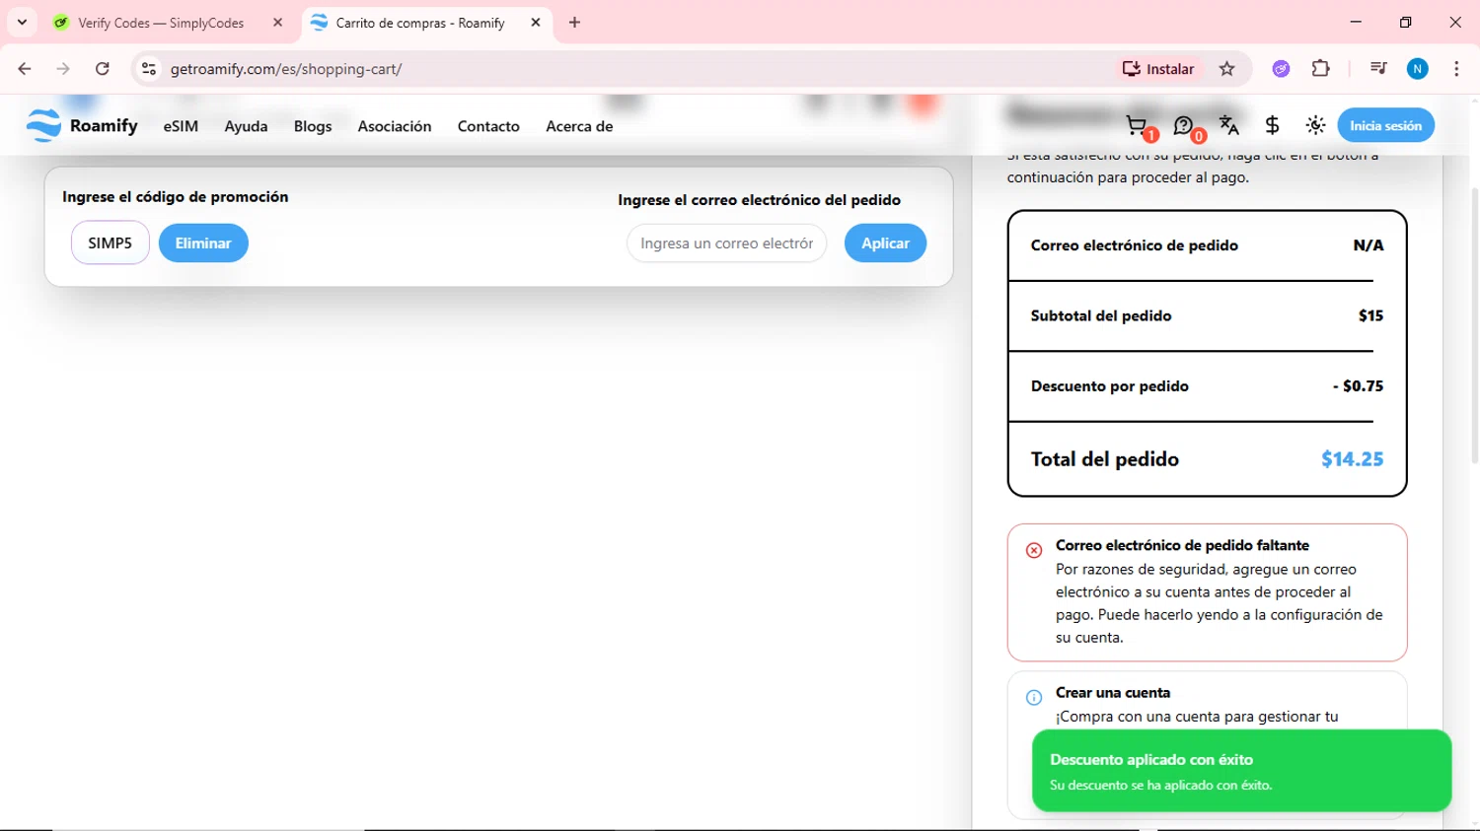Image resolution: width=1480 pixels, height=831 pixels.
Task: Click the purple extension icon in toolbar
Action: pos(1281,68)
